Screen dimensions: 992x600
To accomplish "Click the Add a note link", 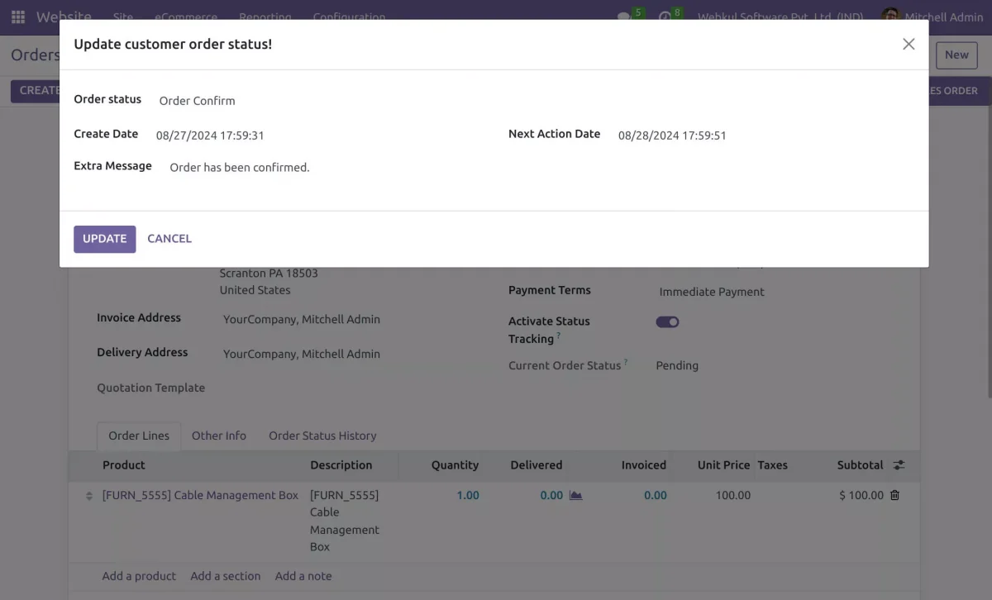I will 303,575.
